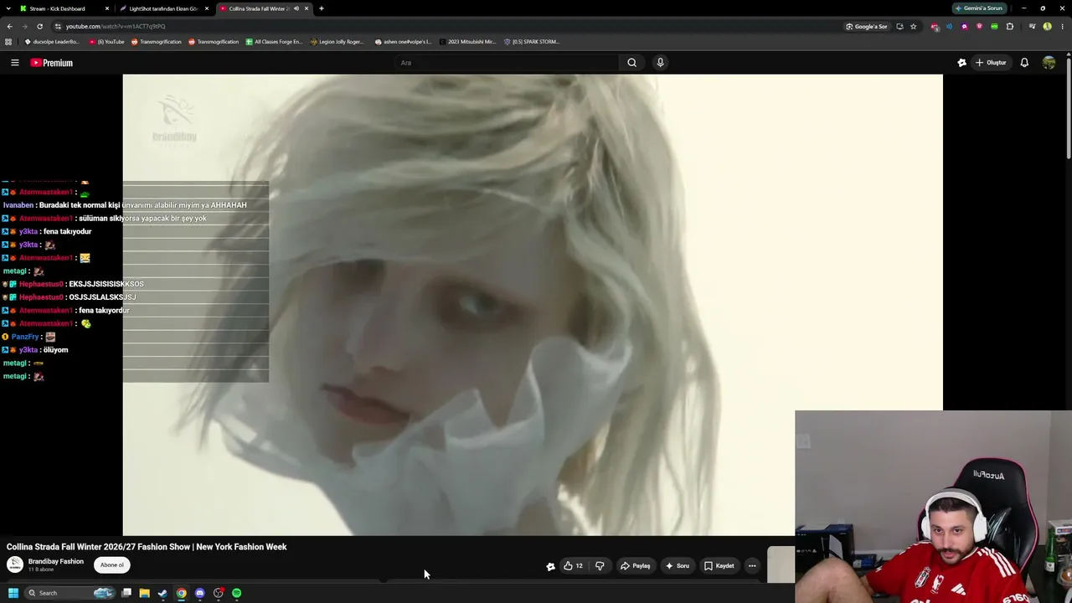Go to YouTube Premium home logo
Image resolution: width=1072 pixels, height=603 pixels.
[x=52, y=63]
